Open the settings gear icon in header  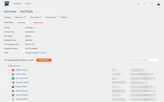pos(138,4)
